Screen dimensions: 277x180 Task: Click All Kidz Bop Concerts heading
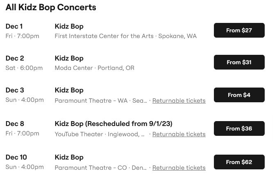tap(51, 7)
